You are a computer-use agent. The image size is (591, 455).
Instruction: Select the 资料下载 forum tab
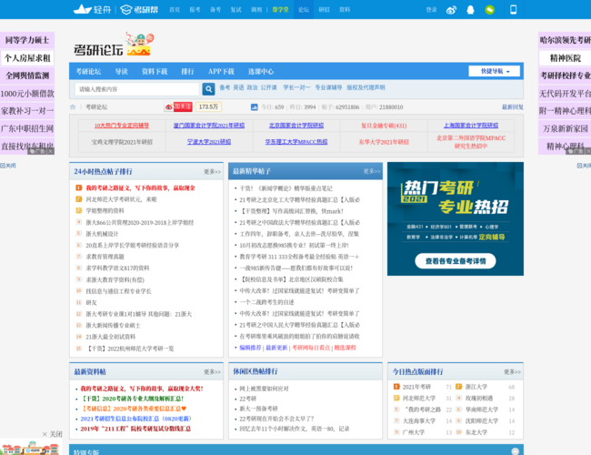pyautogui.click(x=155, y=71)
